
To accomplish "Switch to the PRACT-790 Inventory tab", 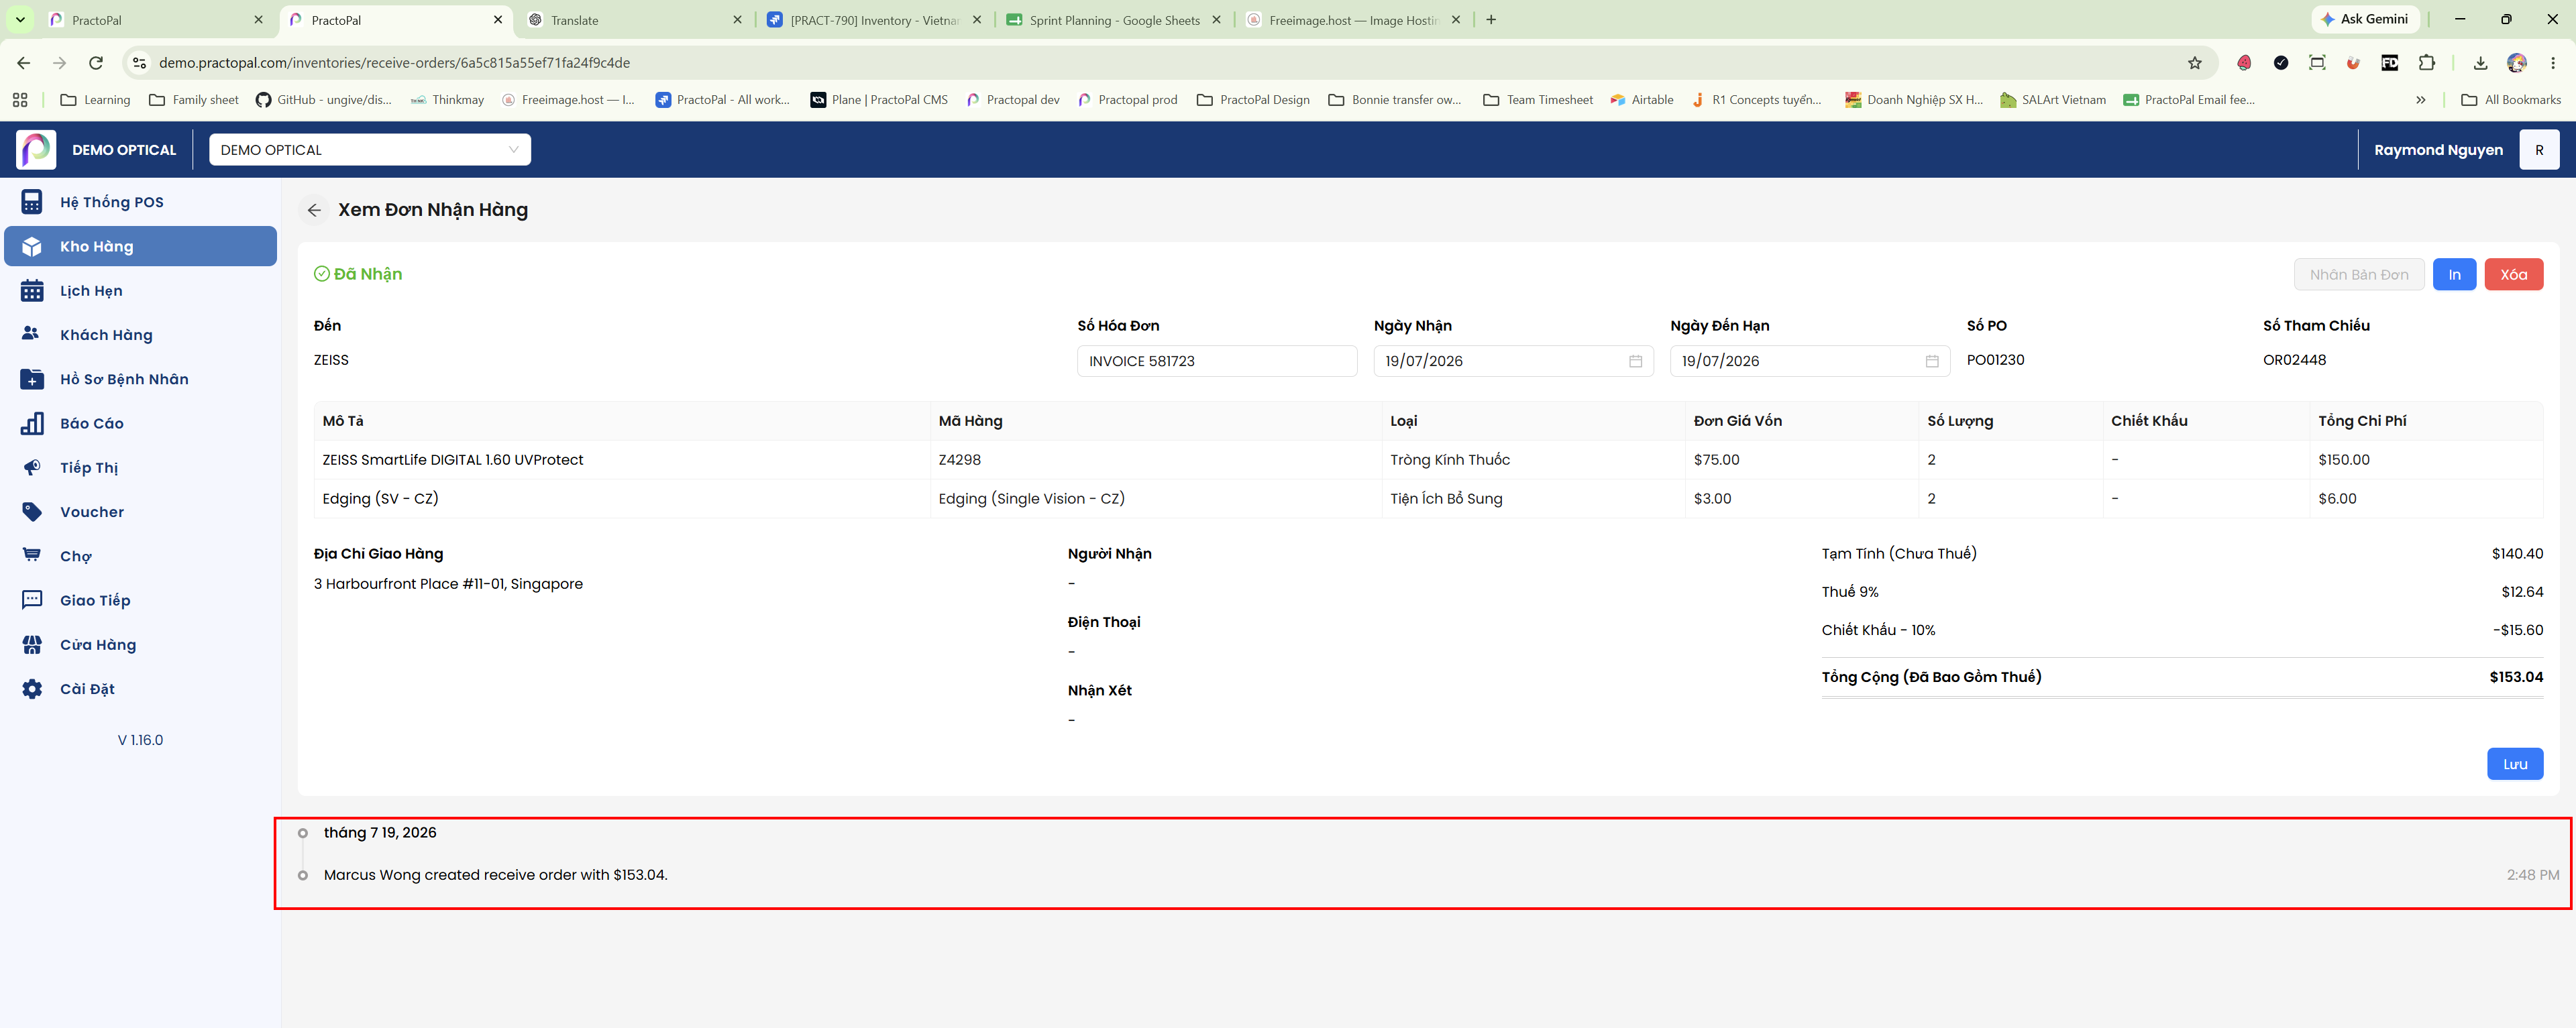I will click(875, 20).
